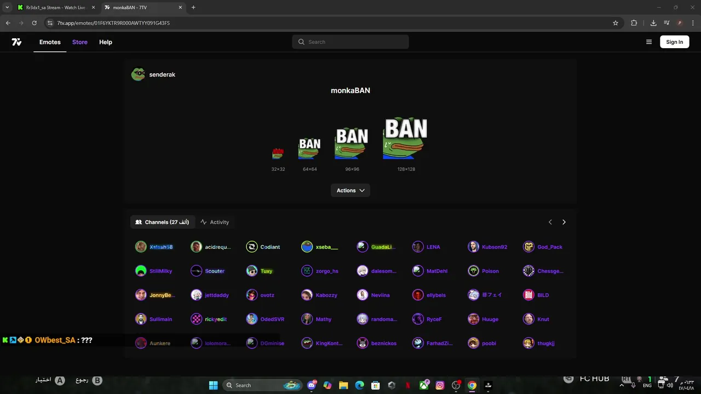Open the xseba___ channel link
The image size is (701, 394).
tap(327, 247)
